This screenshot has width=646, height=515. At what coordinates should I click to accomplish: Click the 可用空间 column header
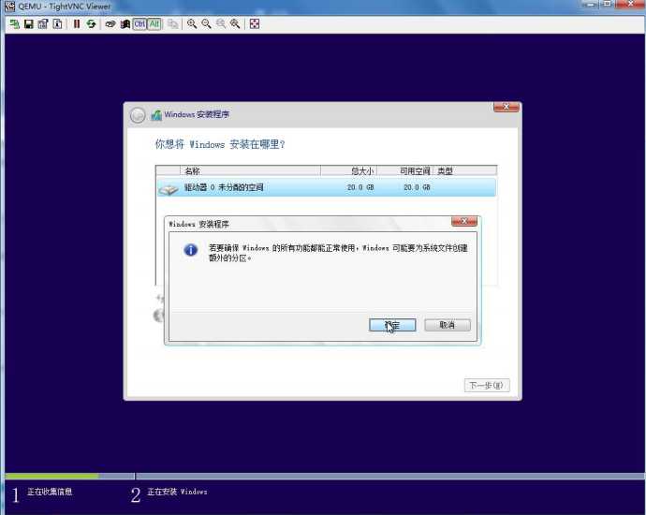[x=404, y=170]
